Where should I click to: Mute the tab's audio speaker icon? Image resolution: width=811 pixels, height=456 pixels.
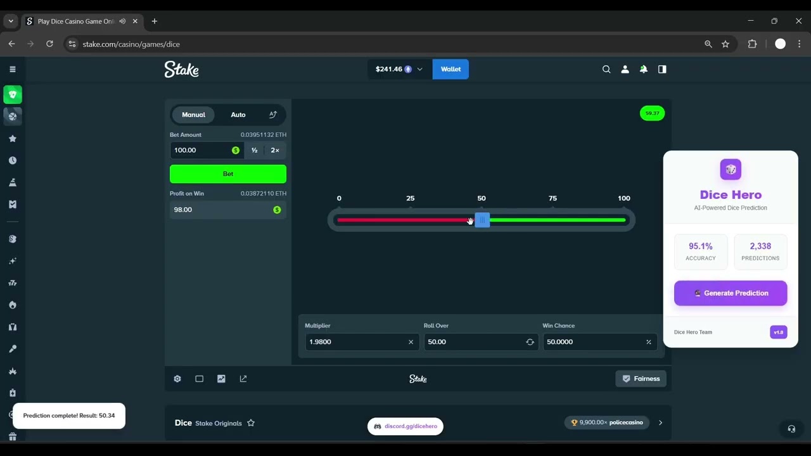(122, 22)
